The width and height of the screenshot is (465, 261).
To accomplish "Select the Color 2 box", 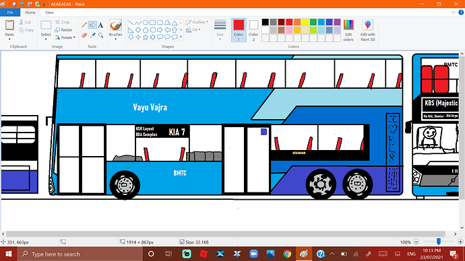I will coord(253,30).
